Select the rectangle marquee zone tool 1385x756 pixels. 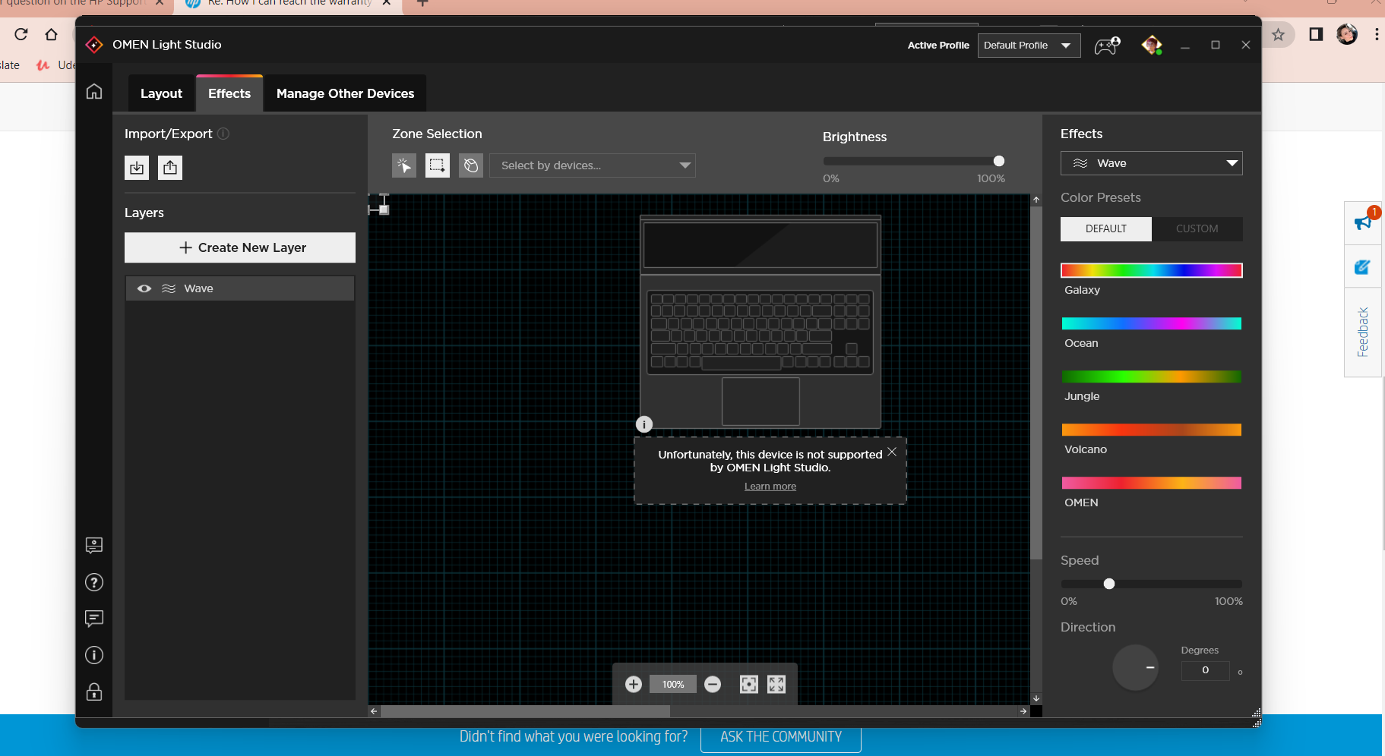click(438, 165)
